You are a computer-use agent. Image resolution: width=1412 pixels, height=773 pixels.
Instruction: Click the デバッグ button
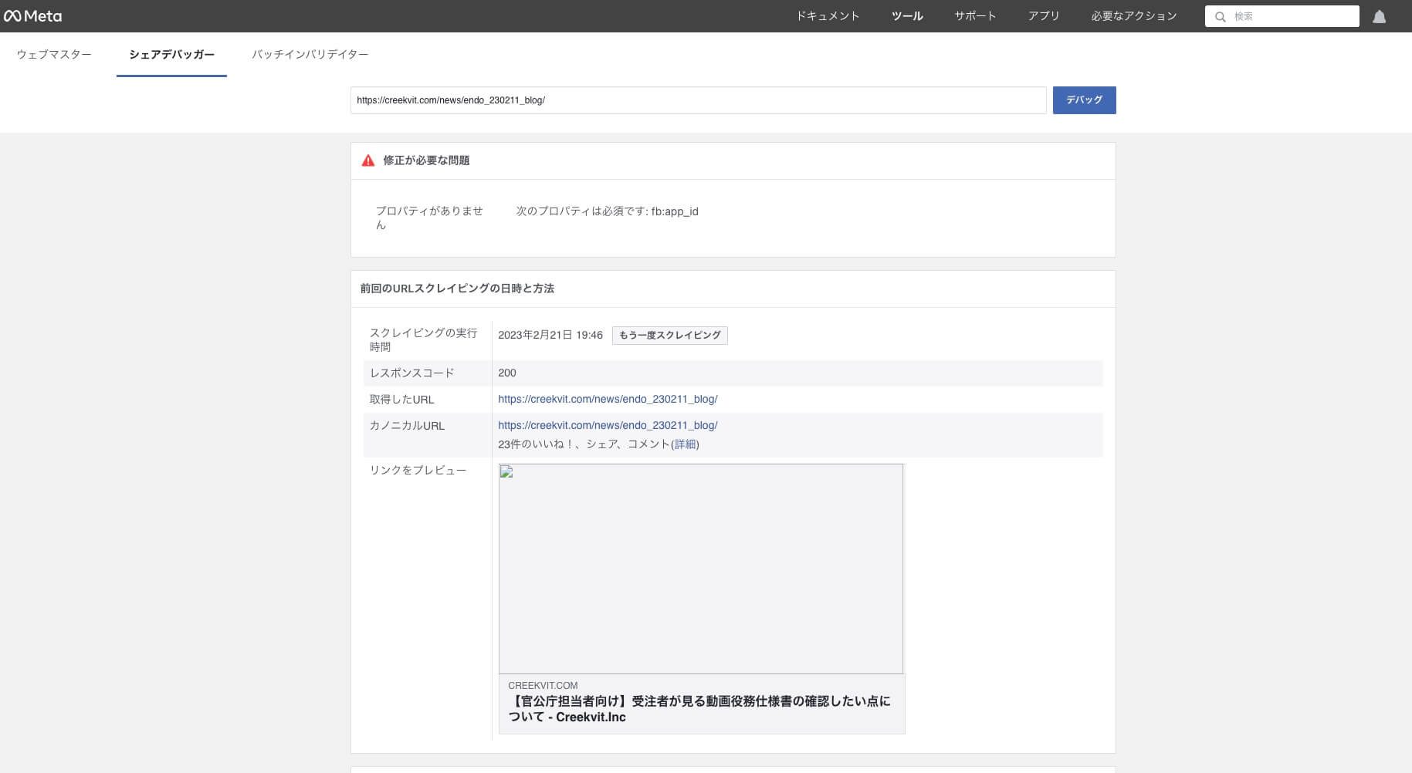tap(1084, 100)
